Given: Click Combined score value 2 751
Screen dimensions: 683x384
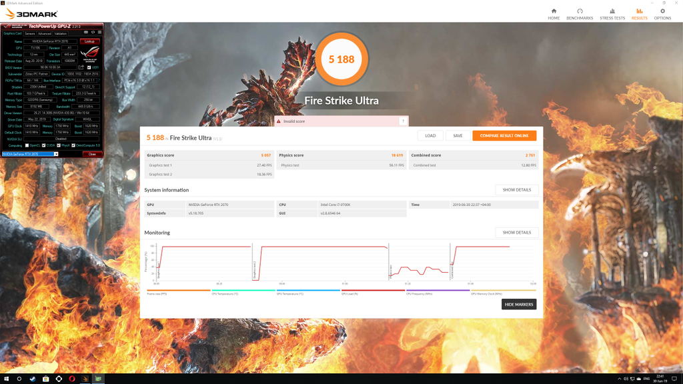Looking at the screenshot, I should point(530,155).
